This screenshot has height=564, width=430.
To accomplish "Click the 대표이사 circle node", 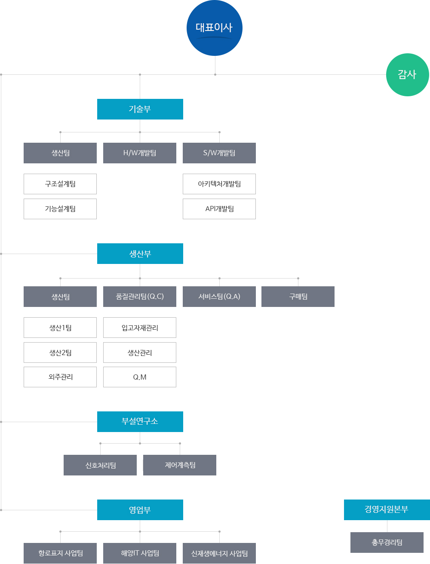I will [214, 28].
